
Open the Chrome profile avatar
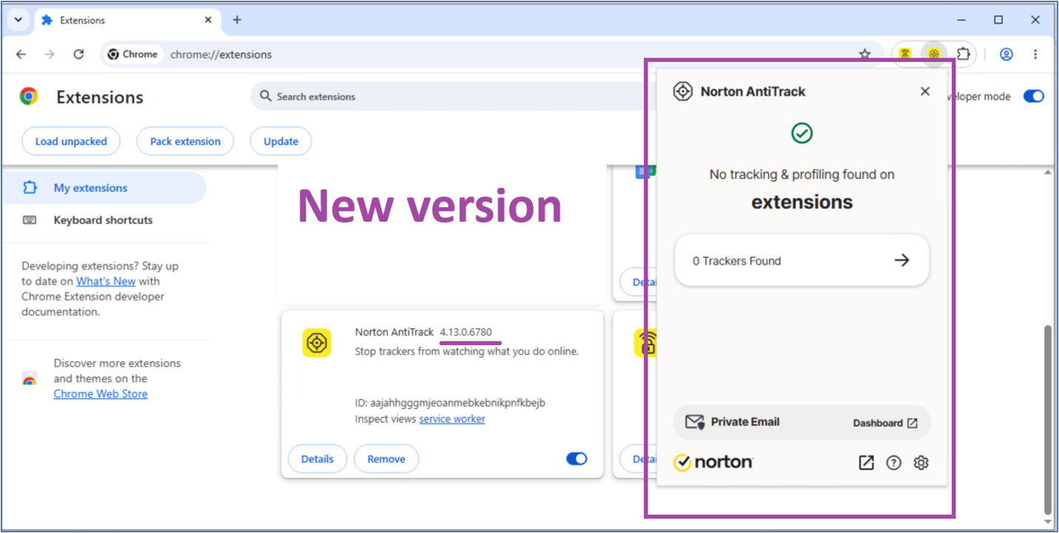click(1006, 54)
